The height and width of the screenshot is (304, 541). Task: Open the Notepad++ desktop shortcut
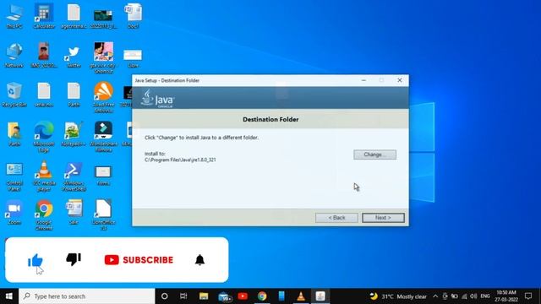click(74, 134)
